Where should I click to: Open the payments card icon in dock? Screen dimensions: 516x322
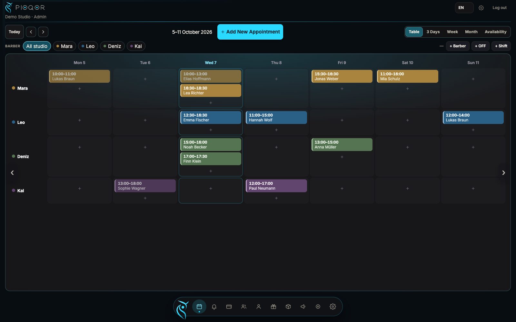coord(229,307)
